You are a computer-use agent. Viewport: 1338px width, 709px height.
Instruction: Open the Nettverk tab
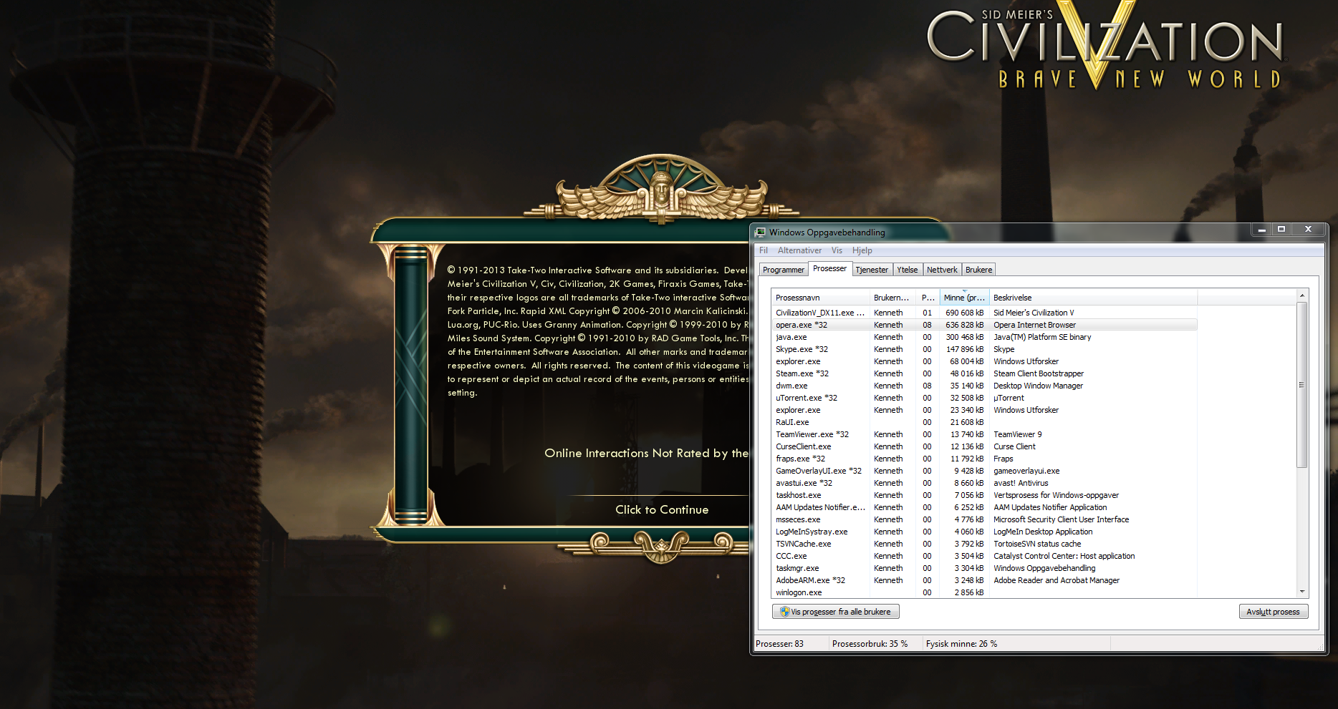coord(942,270)
